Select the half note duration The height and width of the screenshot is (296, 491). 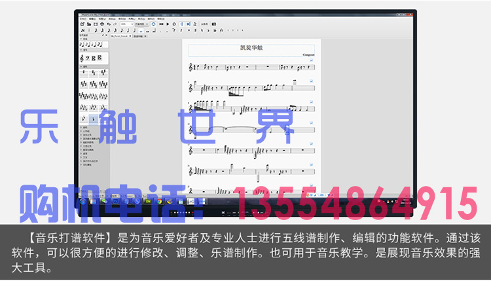tap(135, 30)
